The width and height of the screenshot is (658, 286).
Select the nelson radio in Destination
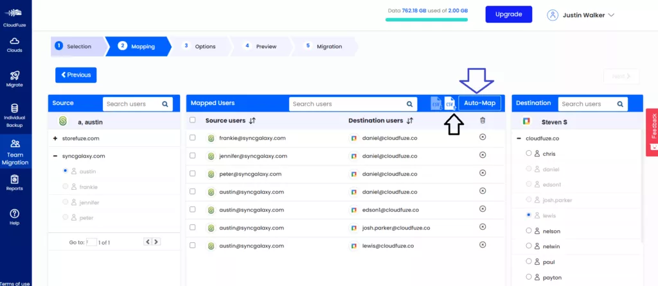529,230
